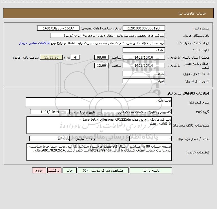Click the اولویت نیاز field showing عادی

click(144, 50)
